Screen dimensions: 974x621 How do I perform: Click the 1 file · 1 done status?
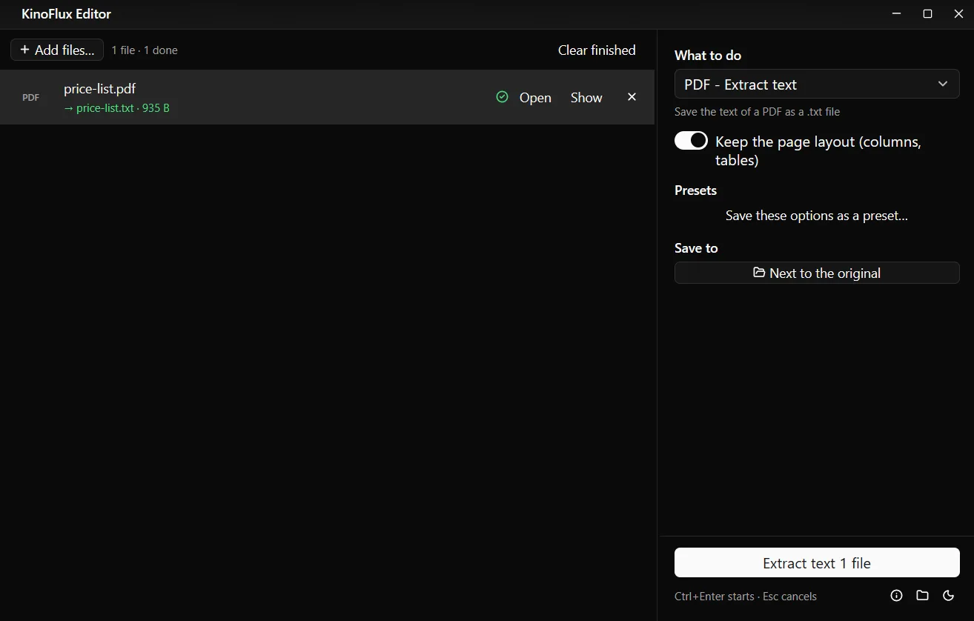(145, 50)
